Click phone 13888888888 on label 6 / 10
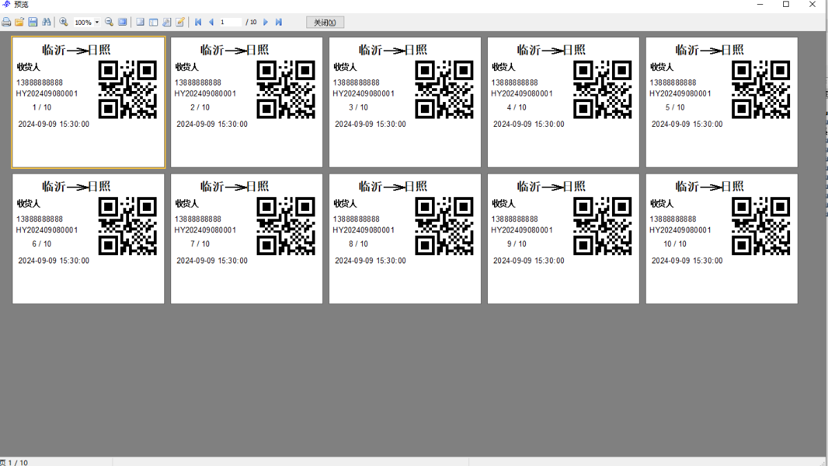Viewport: 828px width, 466px height. click(x=39, y=219)
